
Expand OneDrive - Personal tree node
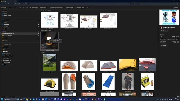point(1,15)
